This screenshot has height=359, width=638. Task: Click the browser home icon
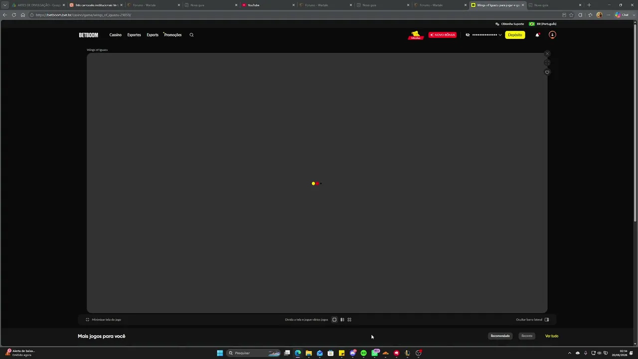coord(23,15)
